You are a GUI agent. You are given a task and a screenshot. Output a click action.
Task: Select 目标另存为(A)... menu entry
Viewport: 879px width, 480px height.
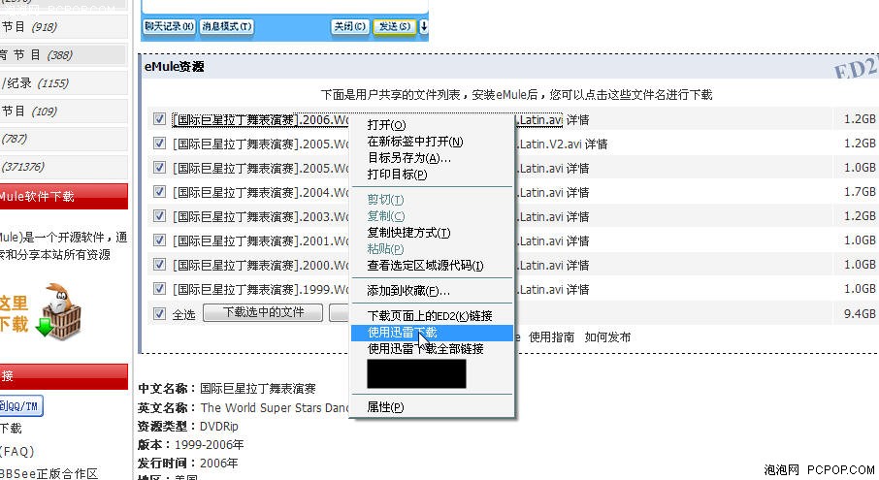432,158
